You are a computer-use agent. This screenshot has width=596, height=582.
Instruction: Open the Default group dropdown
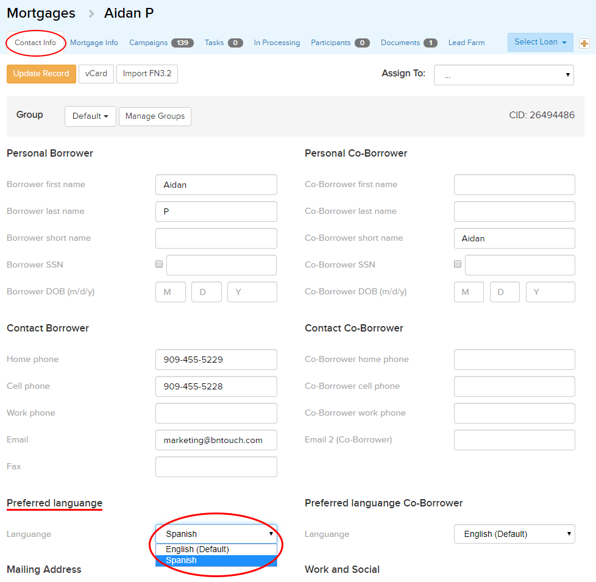(90, 116)
